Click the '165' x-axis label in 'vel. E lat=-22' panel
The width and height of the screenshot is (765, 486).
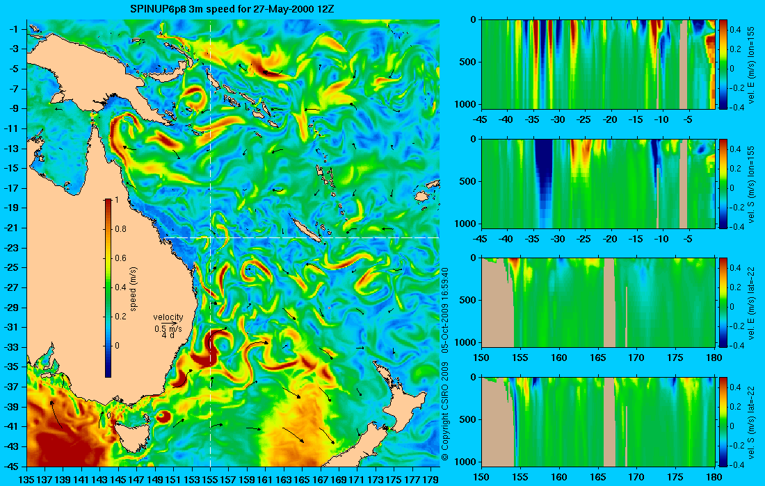tap(597, 358)
